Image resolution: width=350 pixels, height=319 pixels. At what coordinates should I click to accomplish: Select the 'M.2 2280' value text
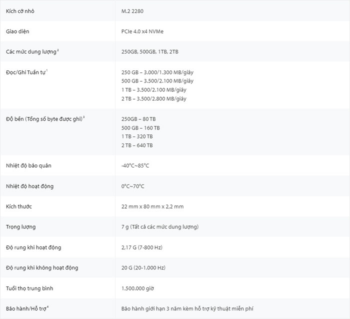(x=132, y=11)
